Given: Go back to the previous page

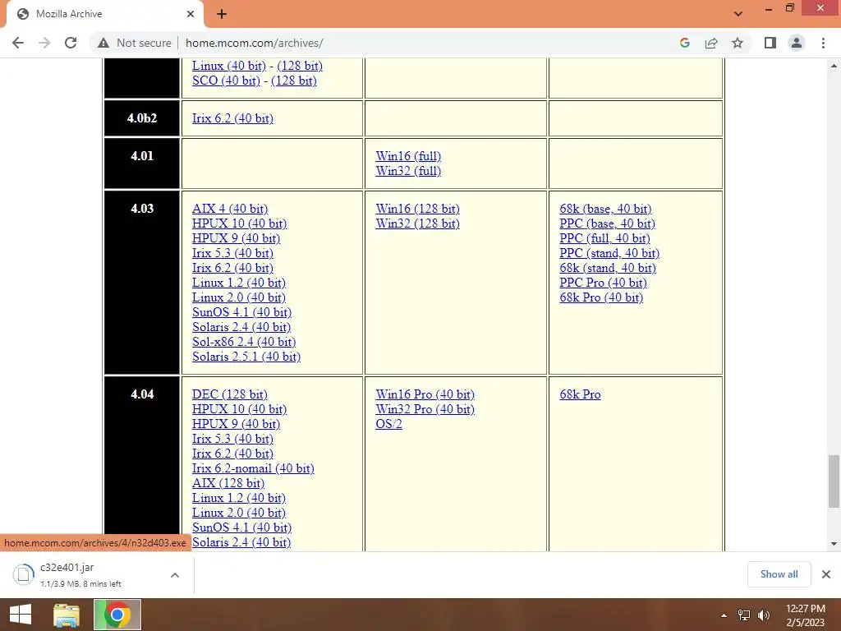Looking at the screenshot, I should pyautogui.click(x=18, y=43).
